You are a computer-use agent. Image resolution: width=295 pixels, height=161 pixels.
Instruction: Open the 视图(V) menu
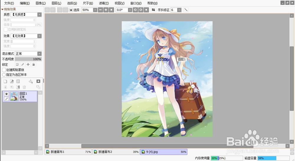coord(120,3)
